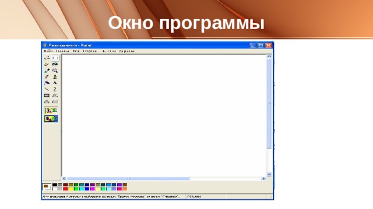Select the Free-Form Select tool

pyautogui.click(x=47, y=58)
